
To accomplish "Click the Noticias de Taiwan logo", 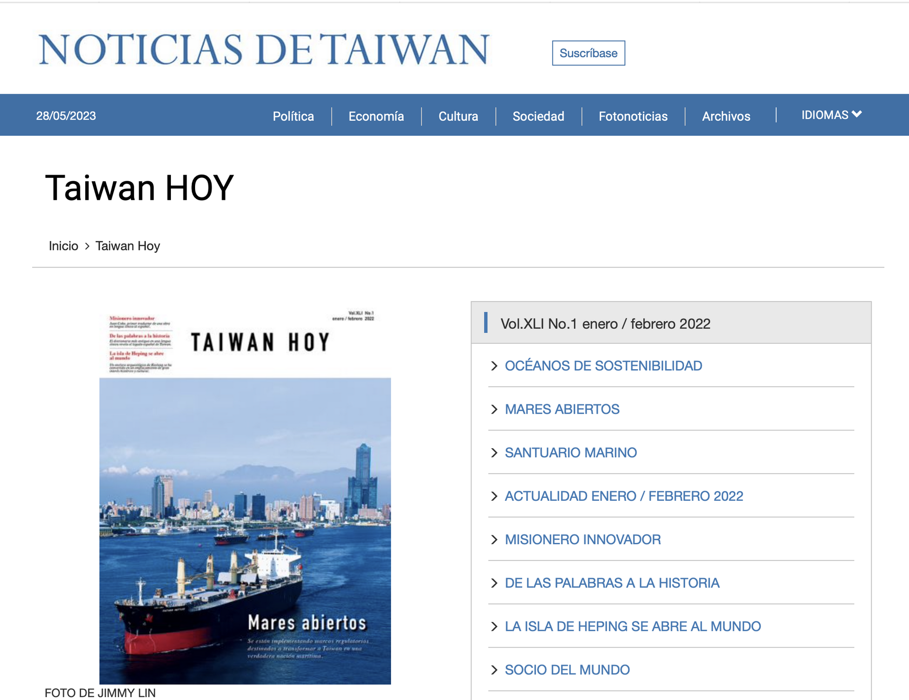I will (264, 49).
